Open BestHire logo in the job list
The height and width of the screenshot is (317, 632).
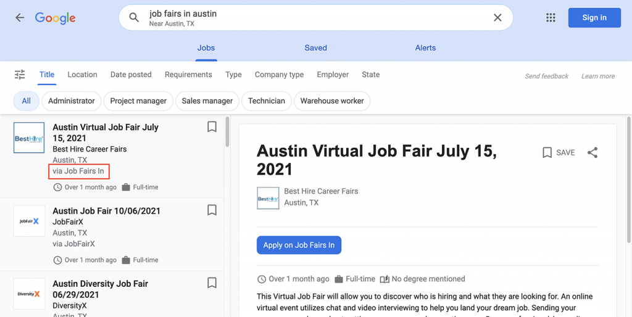pos(29,138)
